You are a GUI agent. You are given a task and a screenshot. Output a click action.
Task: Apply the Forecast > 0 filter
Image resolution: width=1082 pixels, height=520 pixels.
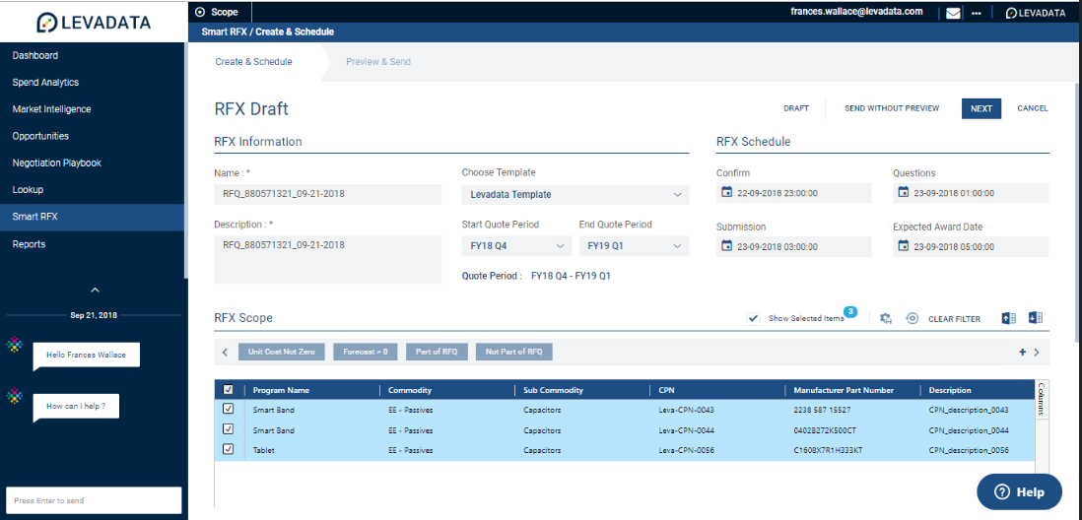click(x=366, y=352)
